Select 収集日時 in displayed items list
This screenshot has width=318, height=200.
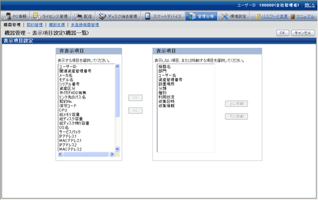(166, 101)
